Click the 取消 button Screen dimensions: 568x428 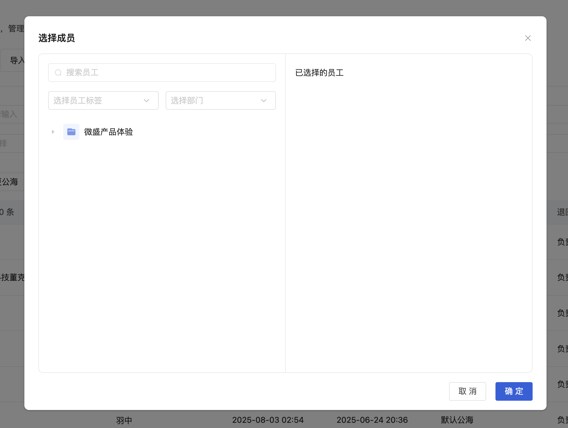[x=467, y=391]
